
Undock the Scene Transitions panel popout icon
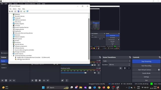pyautogui.click(x=130, y=57)
